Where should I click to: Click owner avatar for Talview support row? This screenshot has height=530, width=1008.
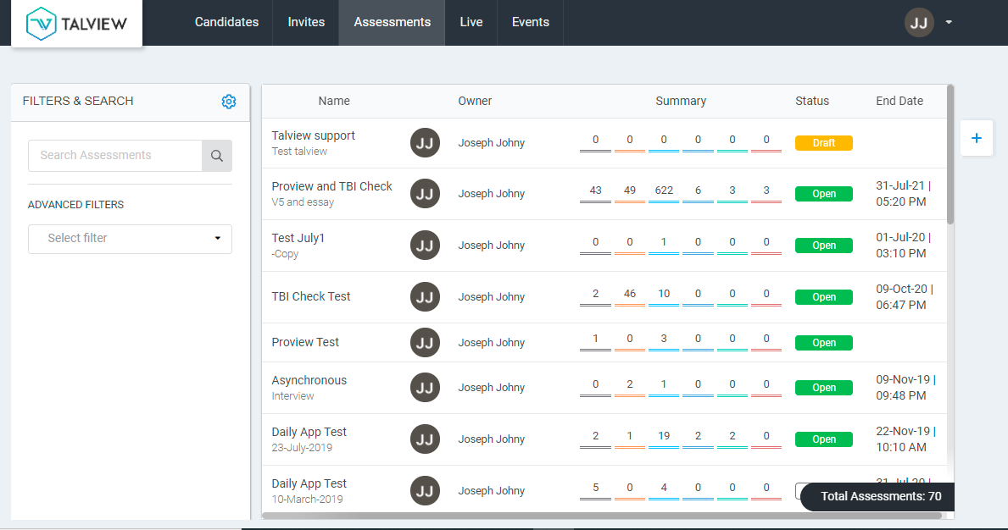425,143
